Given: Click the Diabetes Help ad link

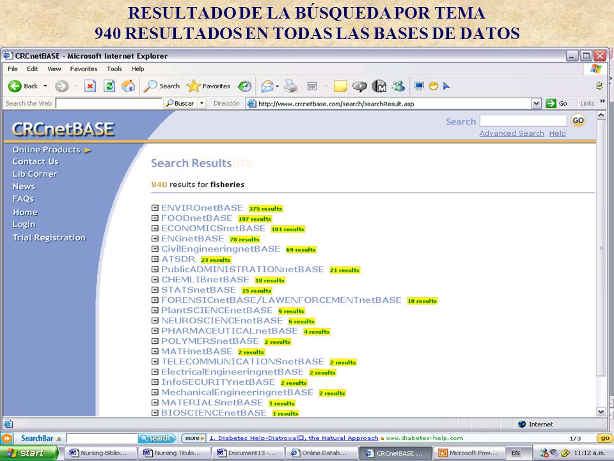Looking at the screenshot, I should 294,438.
